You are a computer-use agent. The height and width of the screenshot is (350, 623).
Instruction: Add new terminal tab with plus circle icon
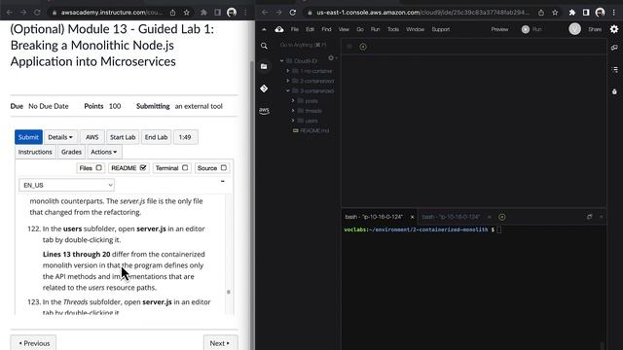[502, 217]
